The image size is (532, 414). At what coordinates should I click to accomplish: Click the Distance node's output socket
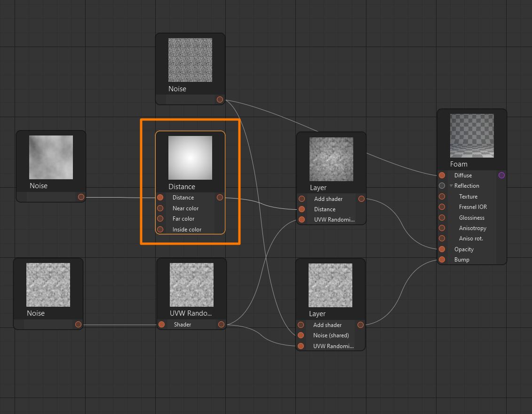click(220, 198)
